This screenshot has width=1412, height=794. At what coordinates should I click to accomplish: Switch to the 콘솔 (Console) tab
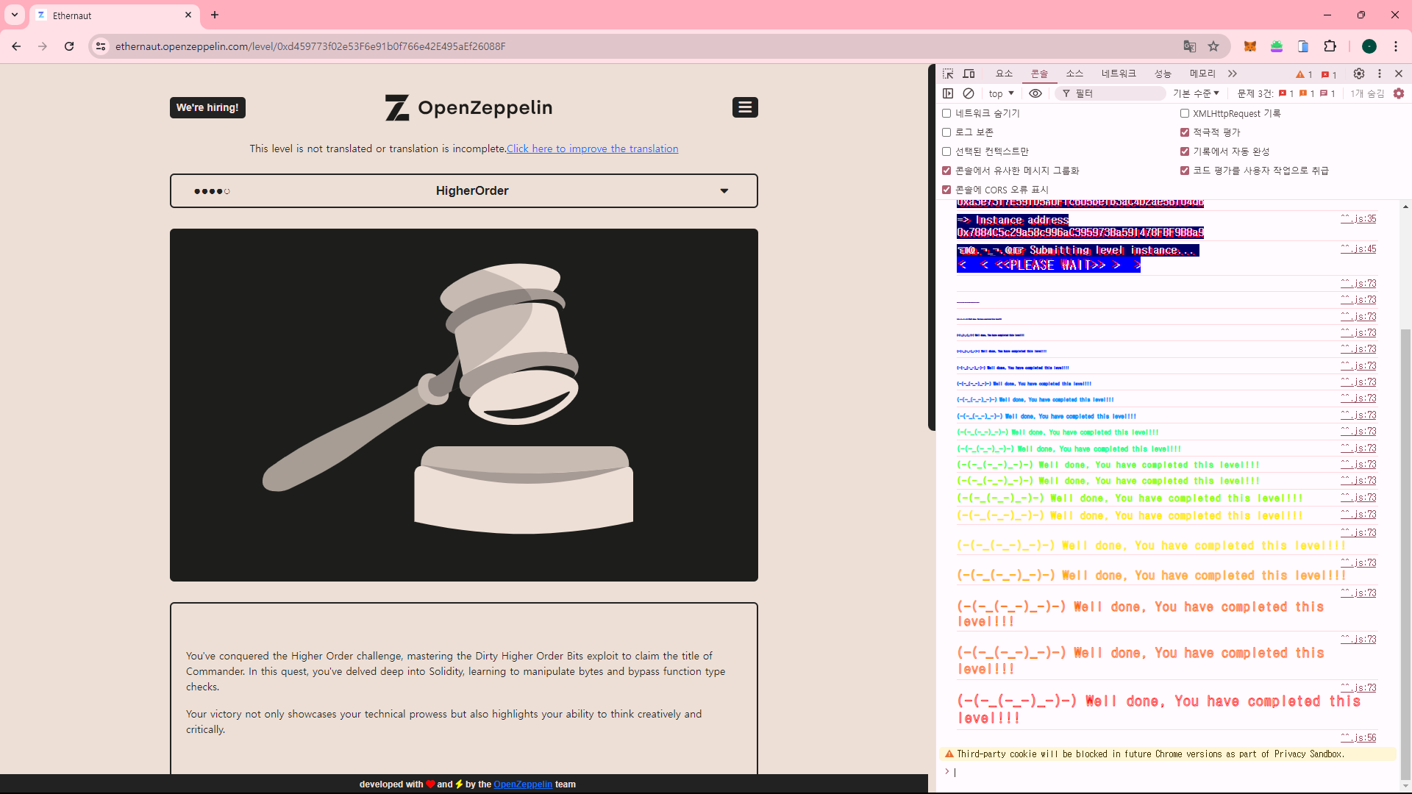tap(1039, 74)
